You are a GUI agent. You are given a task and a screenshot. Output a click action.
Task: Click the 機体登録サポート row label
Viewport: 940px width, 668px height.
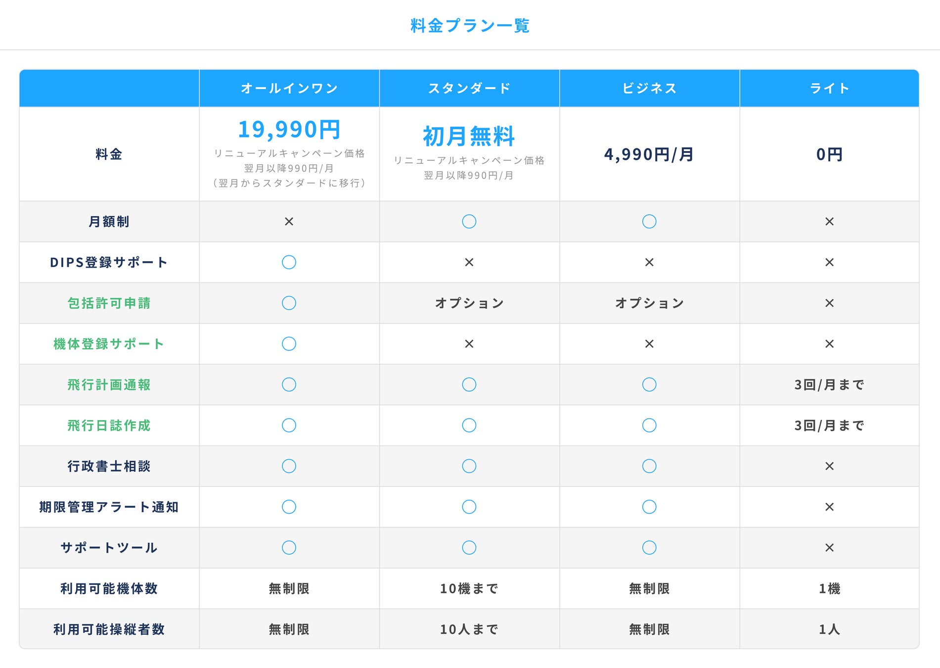109,344
